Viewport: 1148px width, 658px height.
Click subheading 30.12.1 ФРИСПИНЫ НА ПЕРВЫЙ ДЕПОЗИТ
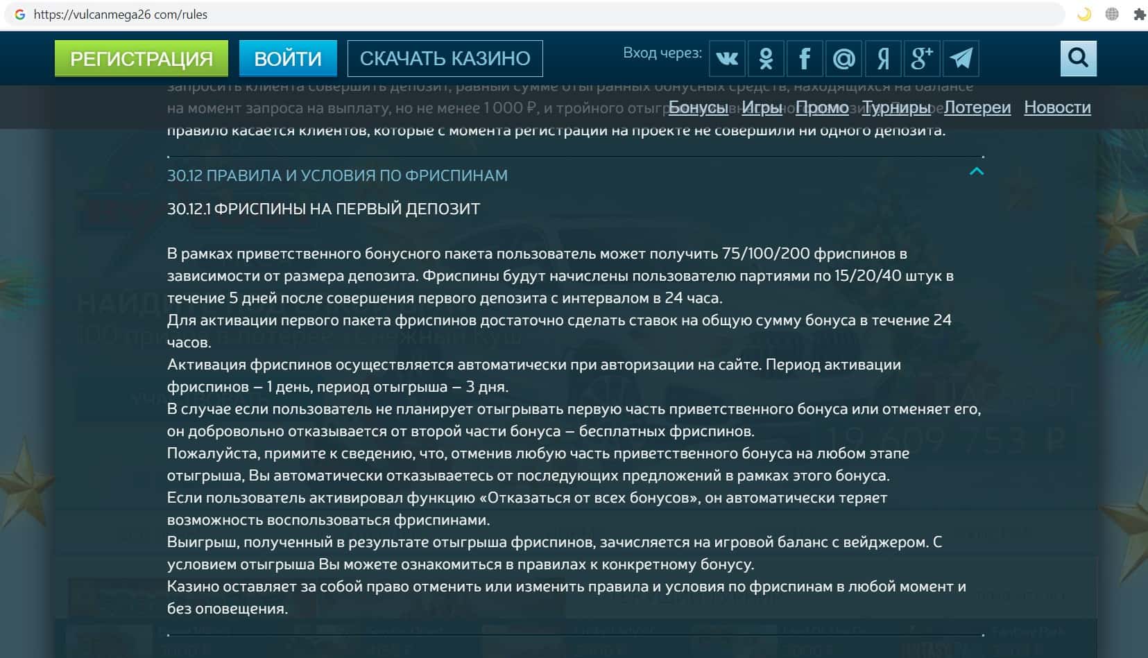pyautogui.click(x=323, y=209)
